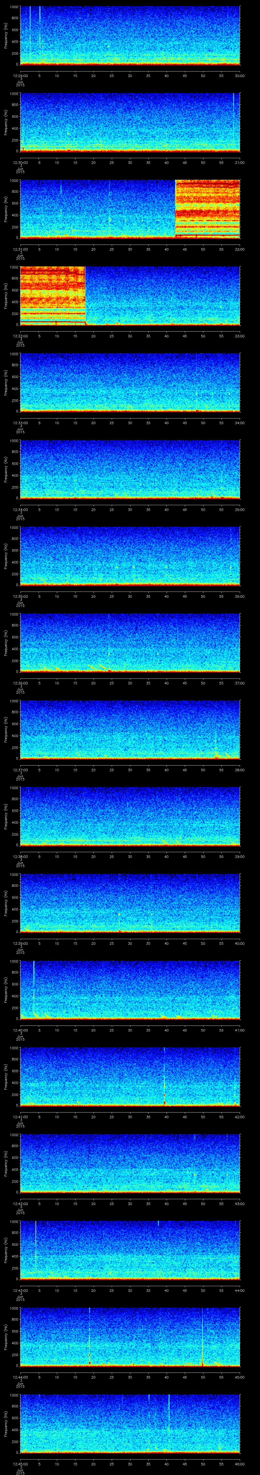Click the 12:41:00 start time label
Image resolution: width=260 pixels, height=1475 pixels.
tap(20, 1117)
